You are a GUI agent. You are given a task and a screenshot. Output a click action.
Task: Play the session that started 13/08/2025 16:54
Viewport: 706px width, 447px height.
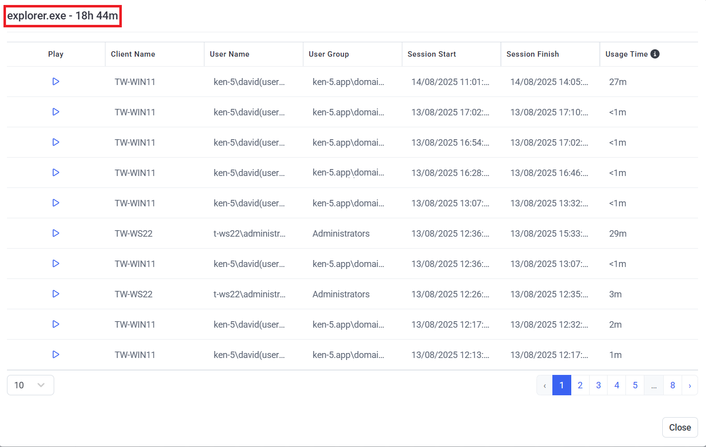[x=56, y=142]
